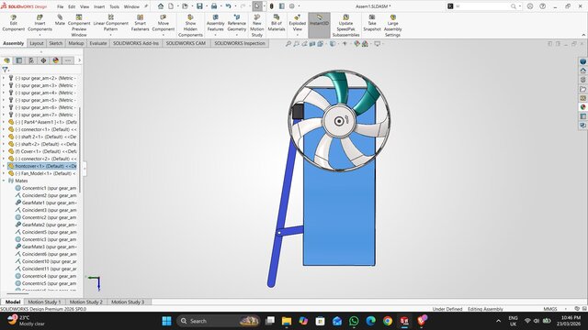Open Component Preview Window
The image size is (588, 330).
point(79,26)
